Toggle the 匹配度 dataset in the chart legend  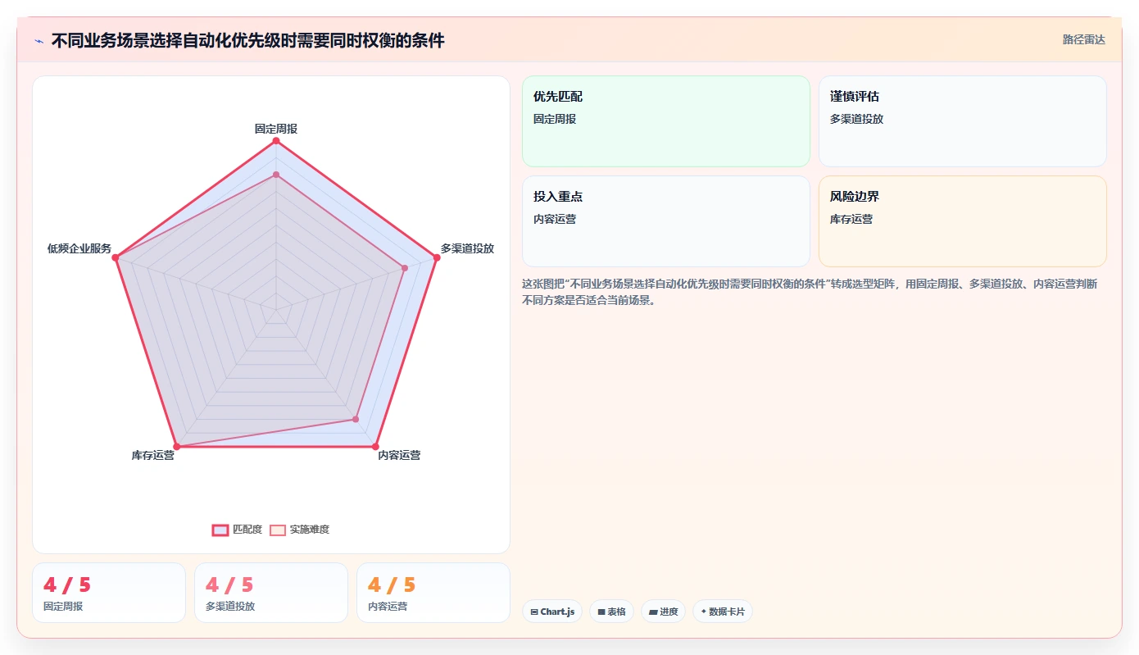click(x=237, y=530)
